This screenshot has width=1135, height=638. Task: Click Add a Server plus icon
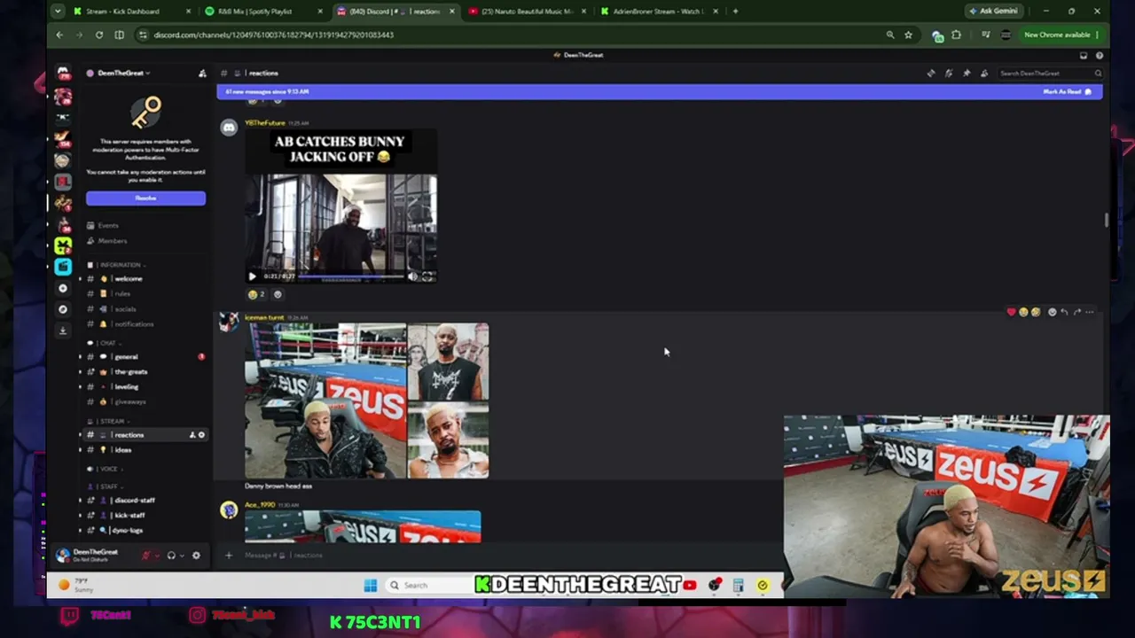click(62, 288)
